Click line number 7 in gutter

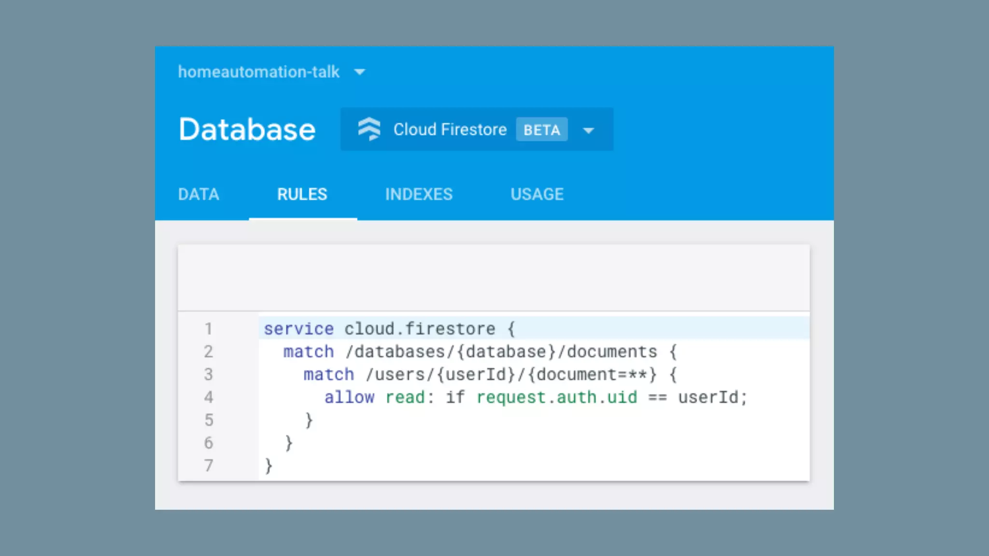(x=208, y=466)
